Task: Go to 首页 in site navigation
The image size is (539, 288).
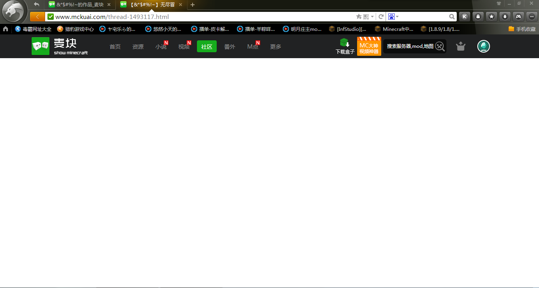Action: coord(115,47)
